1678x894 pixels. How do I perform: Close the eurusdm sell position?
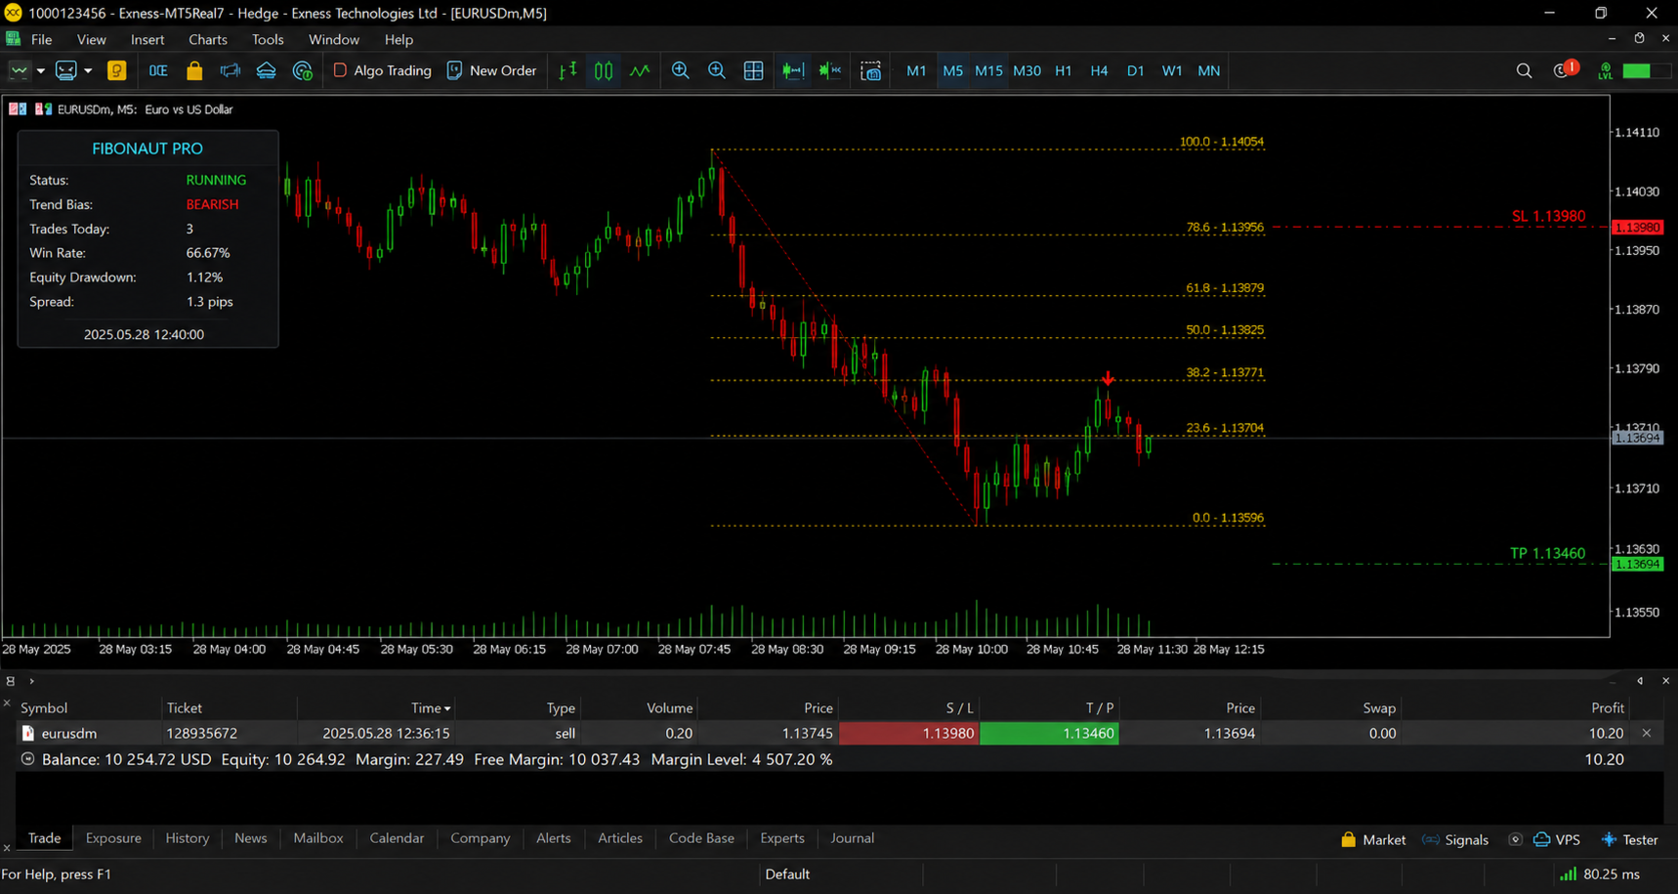pos(1647,733)
